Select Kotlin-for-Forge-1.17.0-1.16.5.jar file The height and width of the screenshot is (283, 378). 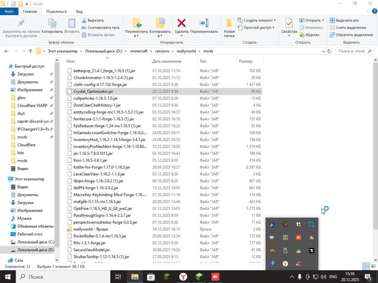tap(101, 167)
